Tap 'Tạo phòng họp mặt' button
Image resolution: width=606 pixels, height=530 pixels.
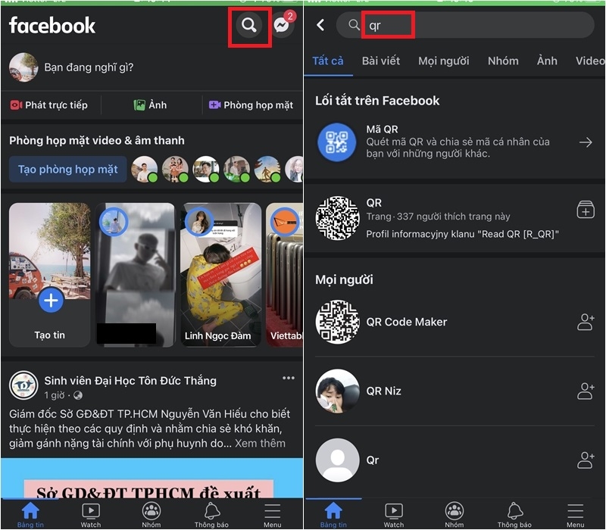tap(68, 169)
